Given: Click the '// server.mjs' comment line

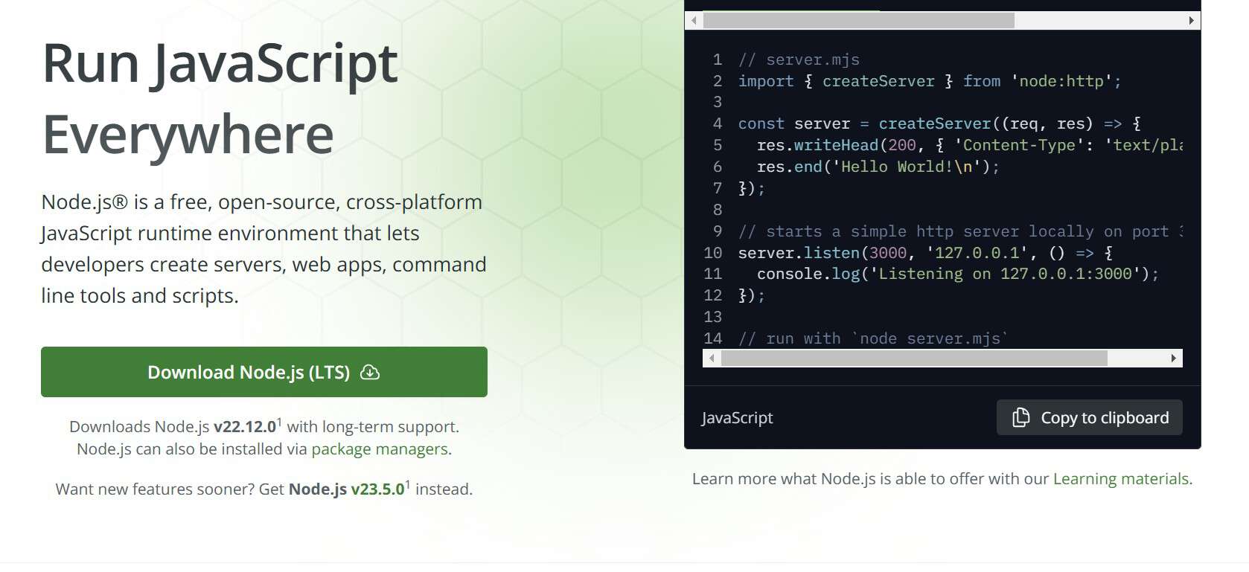Looking at the screenshot, I should point(799,60).
